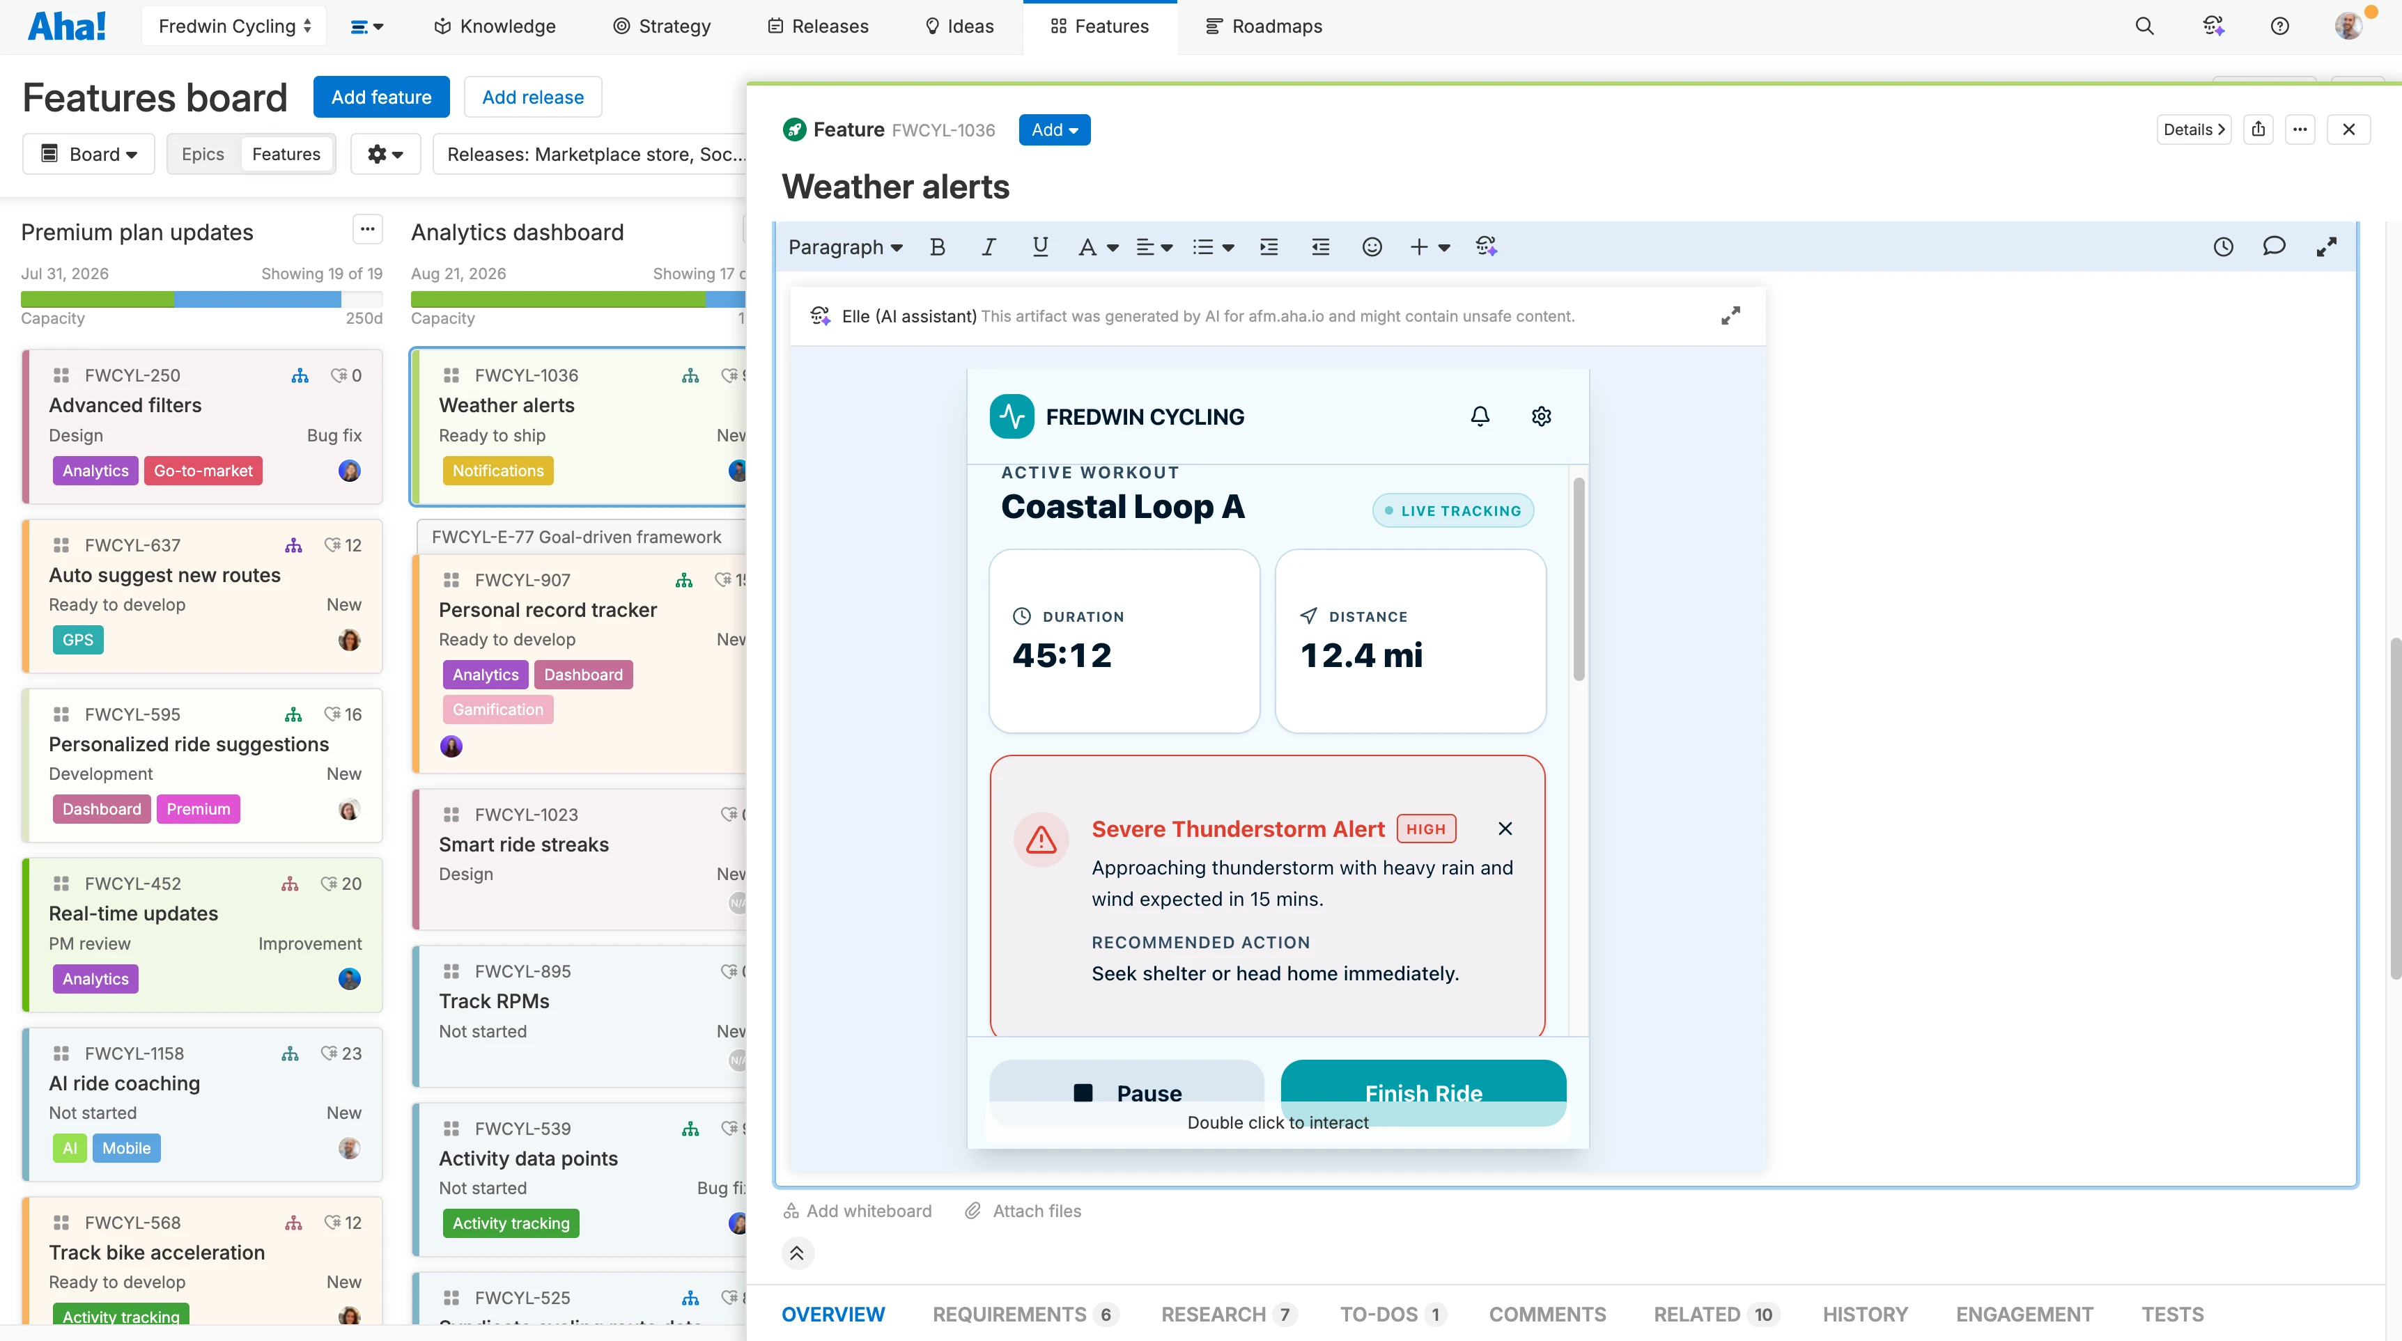Open more options for Premium plan updates
This screenshot has height=1341, width=2402.
pos(367,229)
